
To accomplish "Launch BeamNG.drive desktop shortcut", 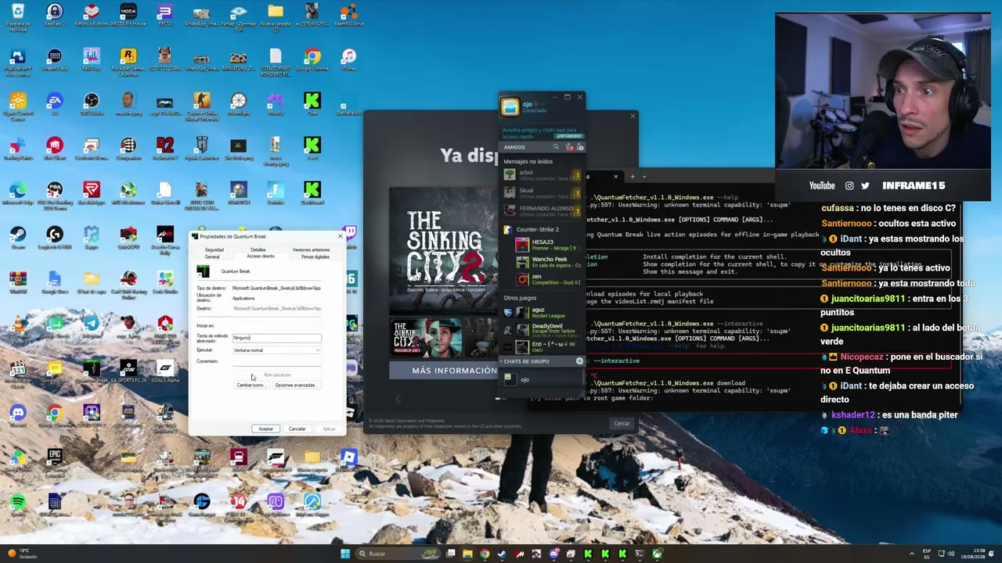I will (x=349, y=16).
